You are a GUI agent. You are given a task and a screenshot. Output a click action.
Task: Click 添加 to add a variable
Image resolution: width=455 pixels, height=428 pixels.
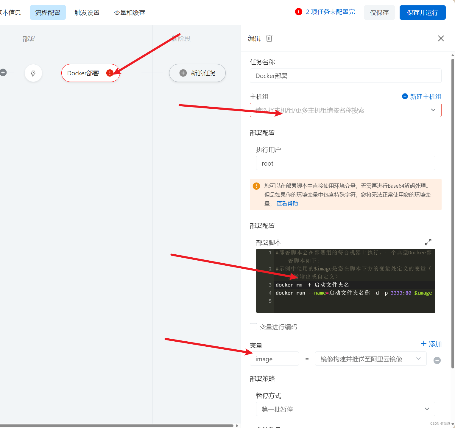pyautogui.click(x=435, y=344)
